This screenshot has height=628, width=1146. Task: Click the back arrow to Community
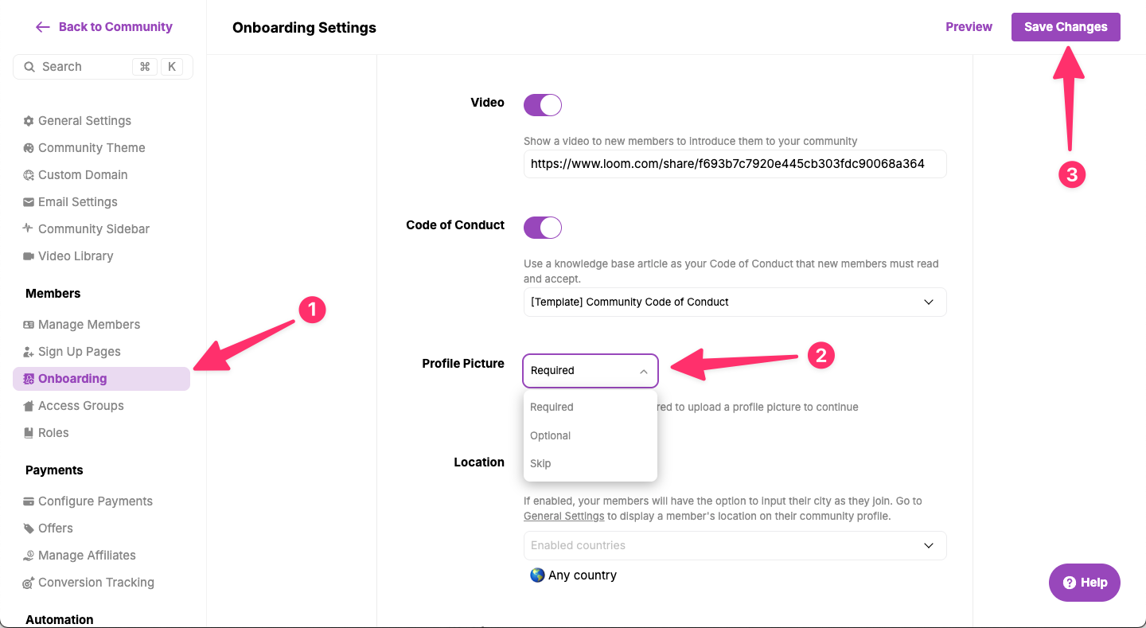[43, 27]
